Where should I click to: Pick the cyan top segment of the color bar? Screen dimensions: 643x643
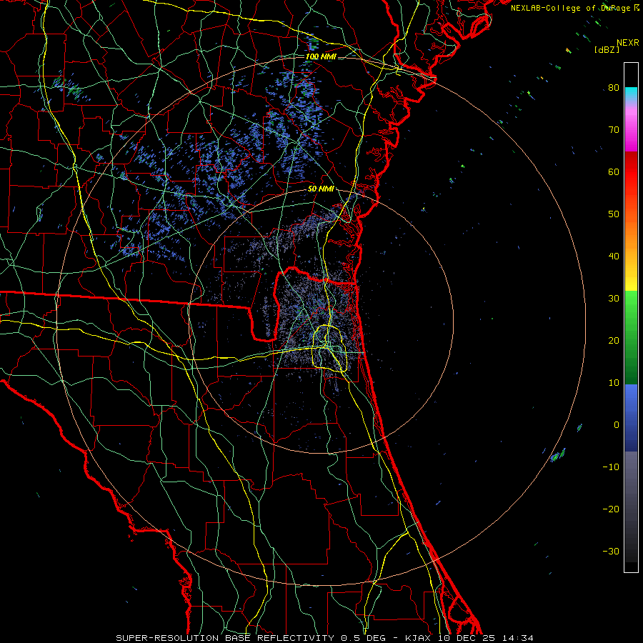631,94
